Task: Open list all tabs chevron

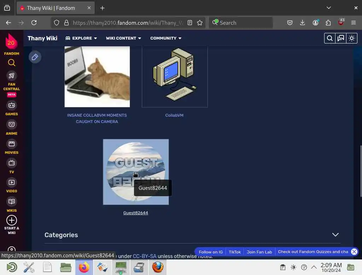Action: 329,8
